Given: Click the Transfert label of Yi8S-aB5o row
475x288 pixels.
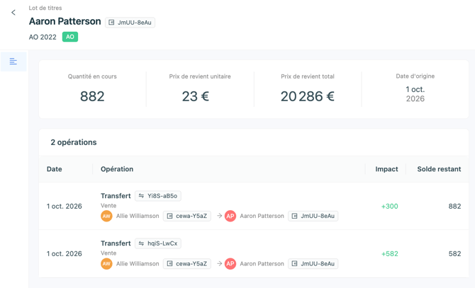Looking at the screenshot, I should pos(116,196).
